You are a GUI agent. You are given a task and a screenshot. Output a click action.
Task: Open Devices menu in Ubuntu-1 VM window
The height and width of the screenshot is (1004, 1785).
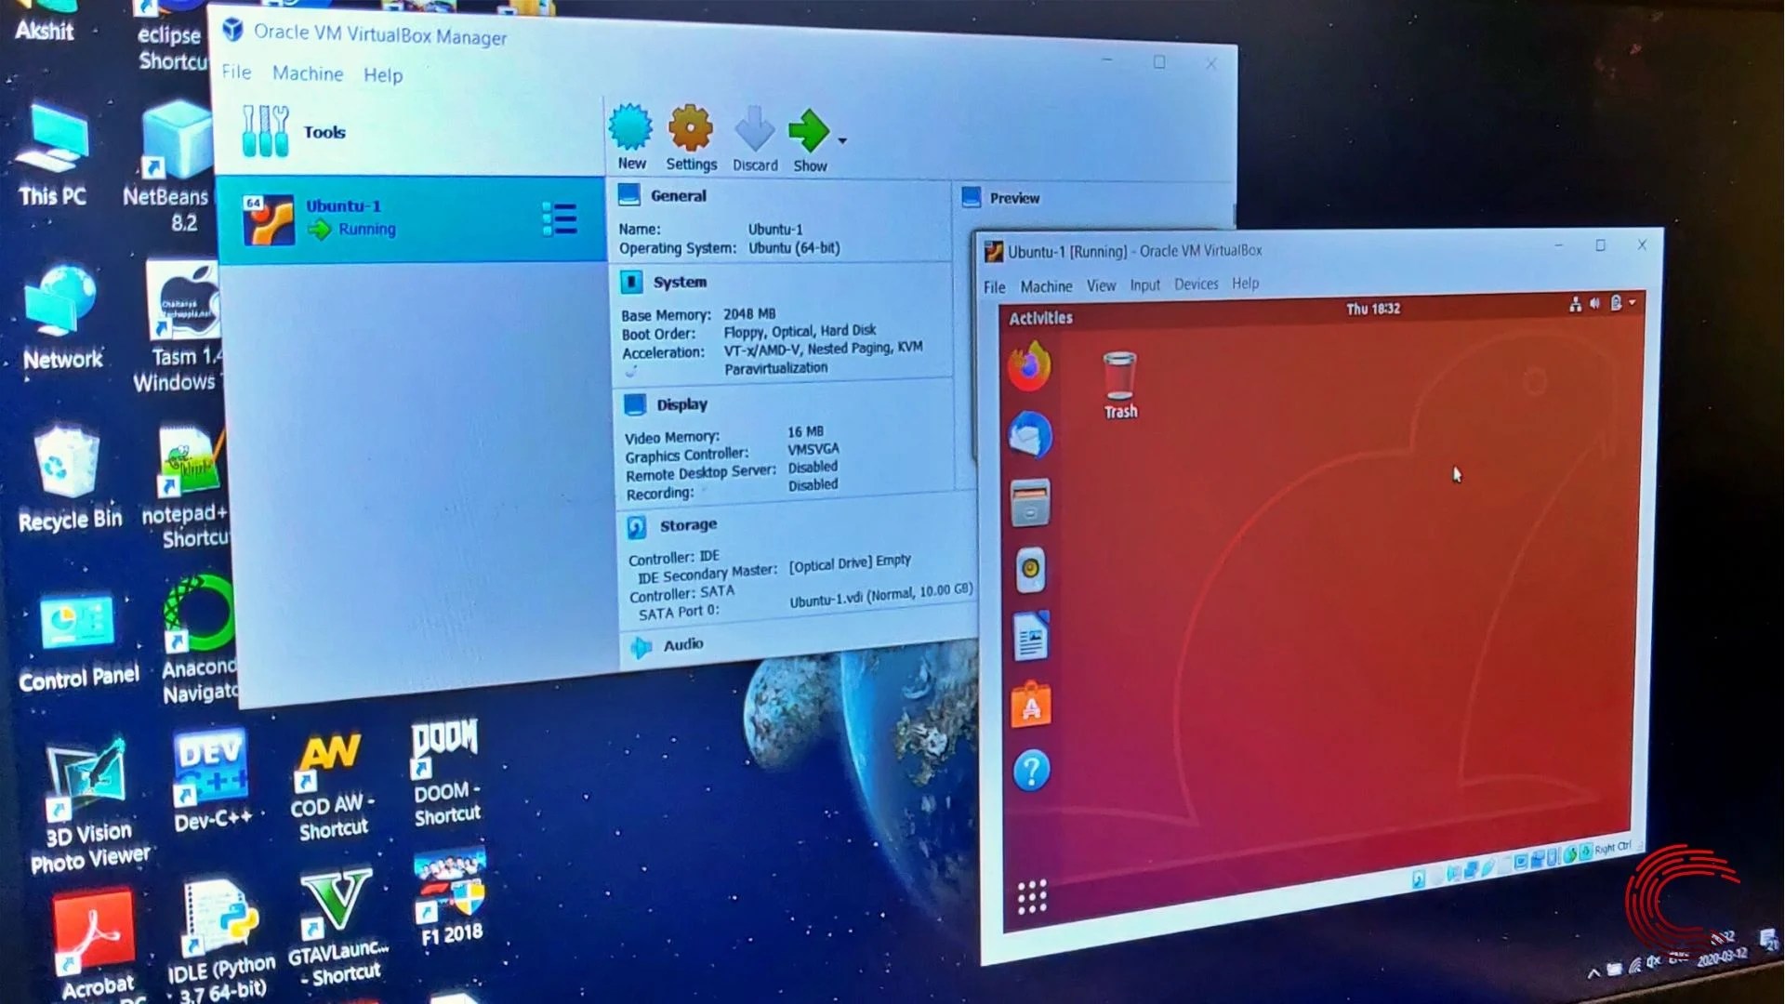pos(1196,284)
